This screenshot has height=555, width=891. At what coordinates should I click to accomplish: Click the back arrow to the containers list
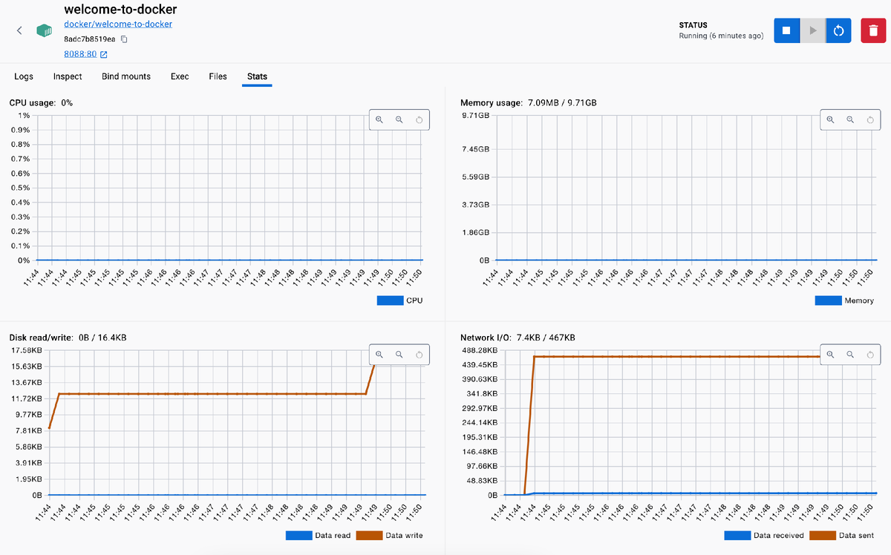point(19,30)
